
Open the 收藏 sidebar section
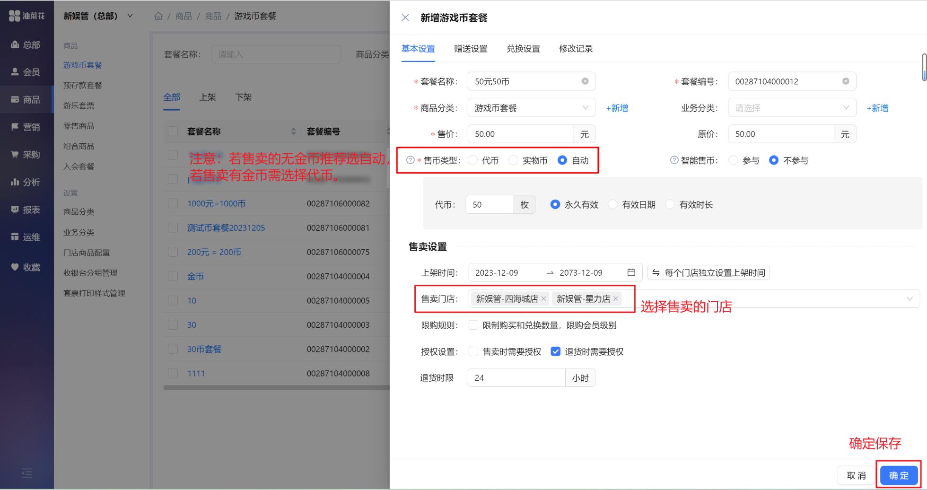26,267
